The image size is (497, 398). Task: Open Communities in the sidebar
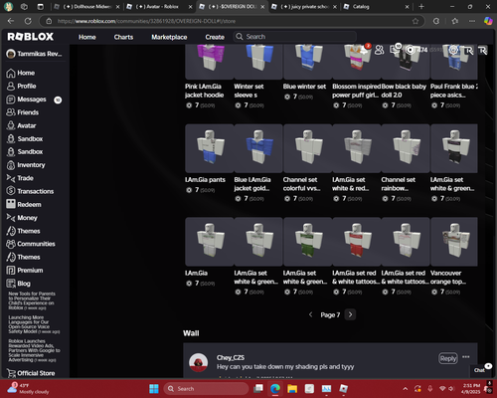(x=31, y=244)
